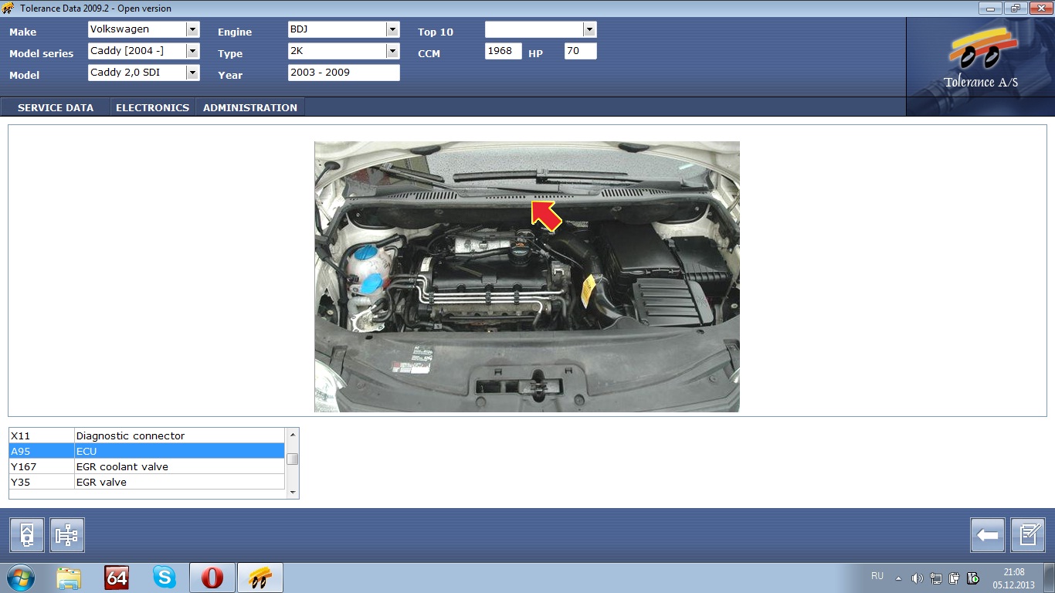The width and height of the screenshot is (1055, 593).
Task: Select the A95 ECU row
Action: coord(147,451)
